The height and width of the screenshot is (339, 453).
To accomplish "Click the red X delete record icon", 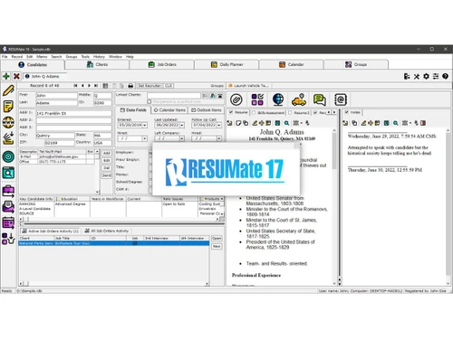I will 16,76.
